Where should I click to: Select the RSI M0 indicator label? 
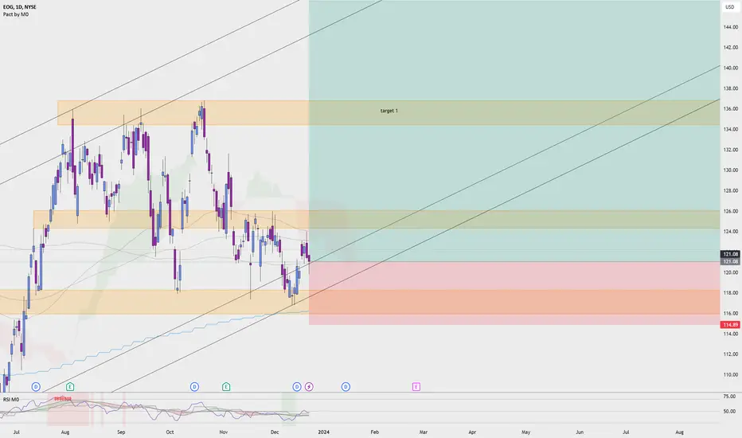point(11,400)
